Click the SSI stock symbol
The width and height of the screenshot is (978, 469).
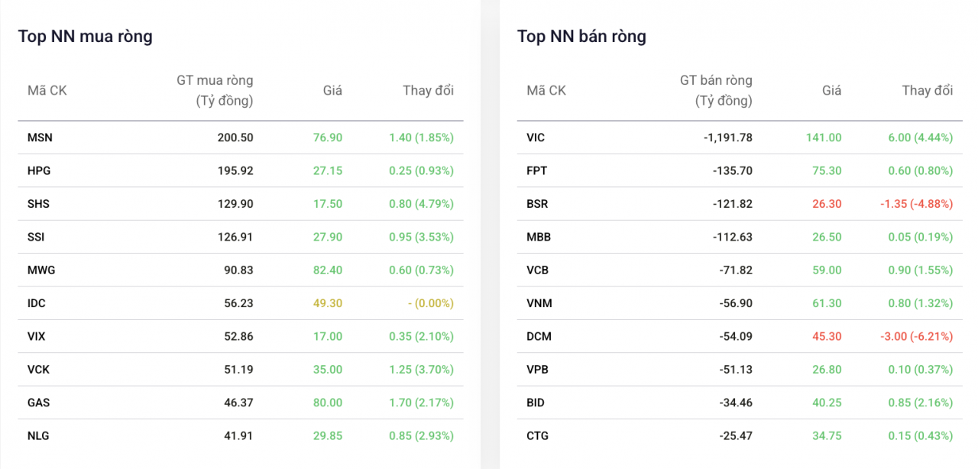click(x=36, y=237)
